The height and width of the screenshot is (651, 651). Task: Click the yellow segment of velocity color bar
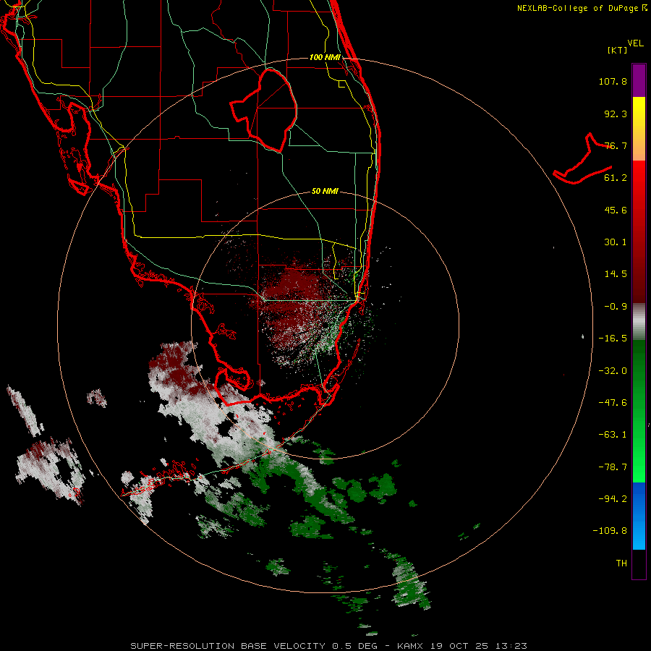[639, 129]
